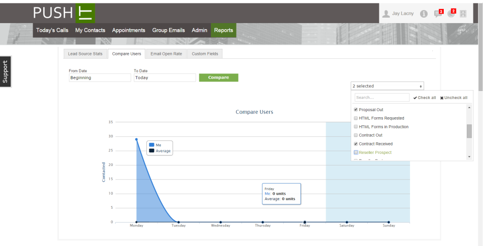The height and width of the screenshot is (246, 483).
Task: Select the Compare Users tab
Action: click(x=127, y=53)
